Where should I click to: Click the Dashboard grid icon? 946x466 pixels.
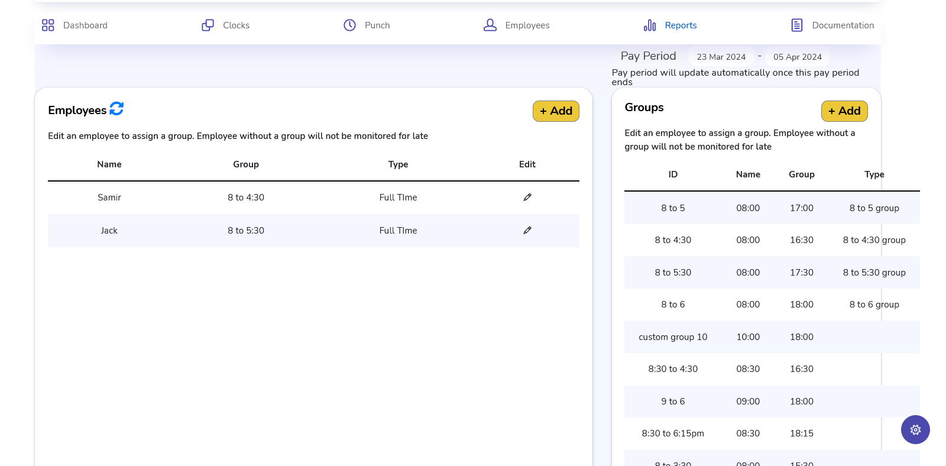pos(48,25)
